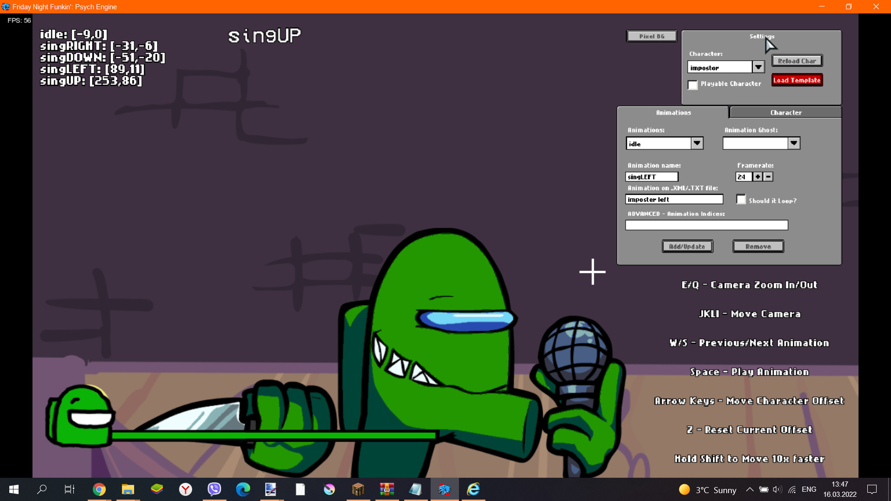Click the Load Template button
The height and width of the screenshot is (501, 891).
796,80
